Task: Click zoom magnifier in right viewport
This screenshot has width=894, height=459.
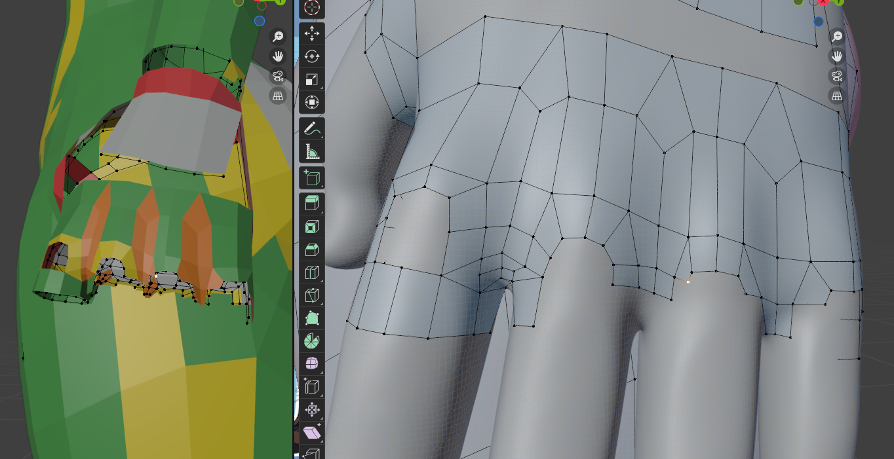Action: coord(837,37)
